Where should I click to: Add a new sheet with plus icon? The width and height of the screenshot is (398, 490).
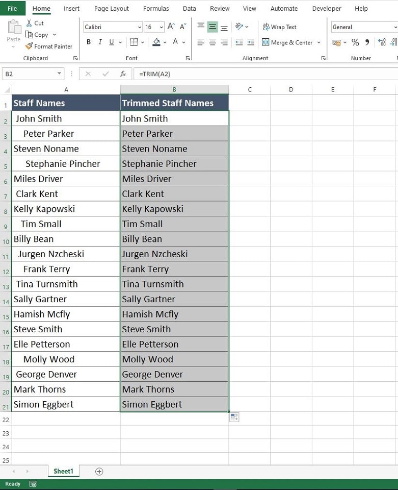(x=99, y=472)
